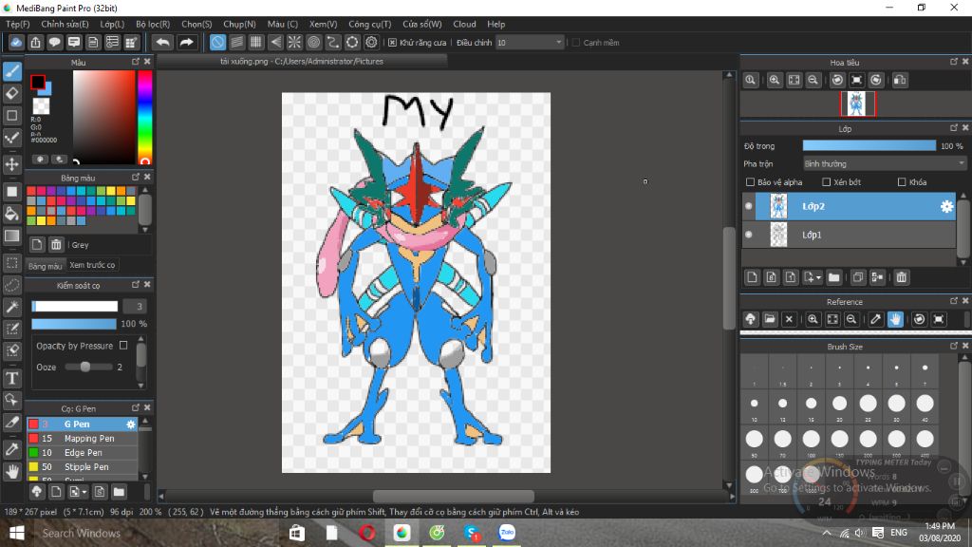Tick the Opacity by Pressure checkbox
This screenshot has width=972, height=547.
tap(123, 346)
